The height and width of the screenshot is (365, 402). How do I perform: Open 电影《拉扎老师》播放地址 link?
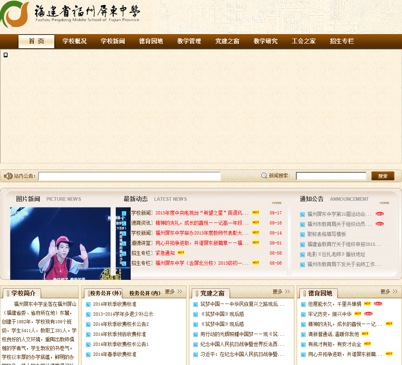336,254
